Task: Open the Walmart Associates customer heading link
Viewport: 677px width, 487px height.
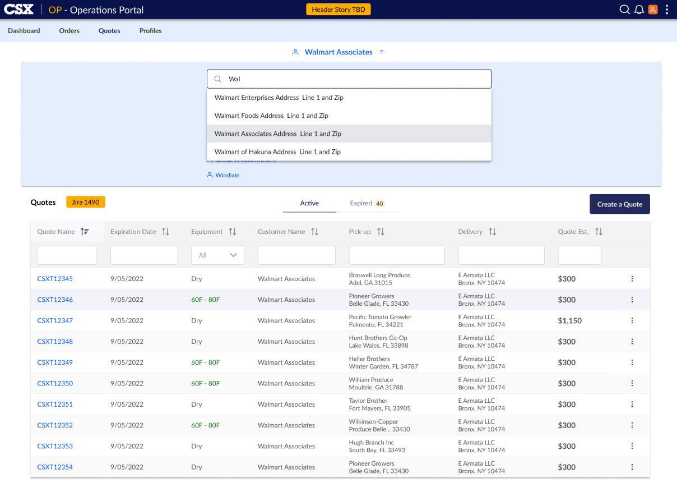Action: coord(338,52)
